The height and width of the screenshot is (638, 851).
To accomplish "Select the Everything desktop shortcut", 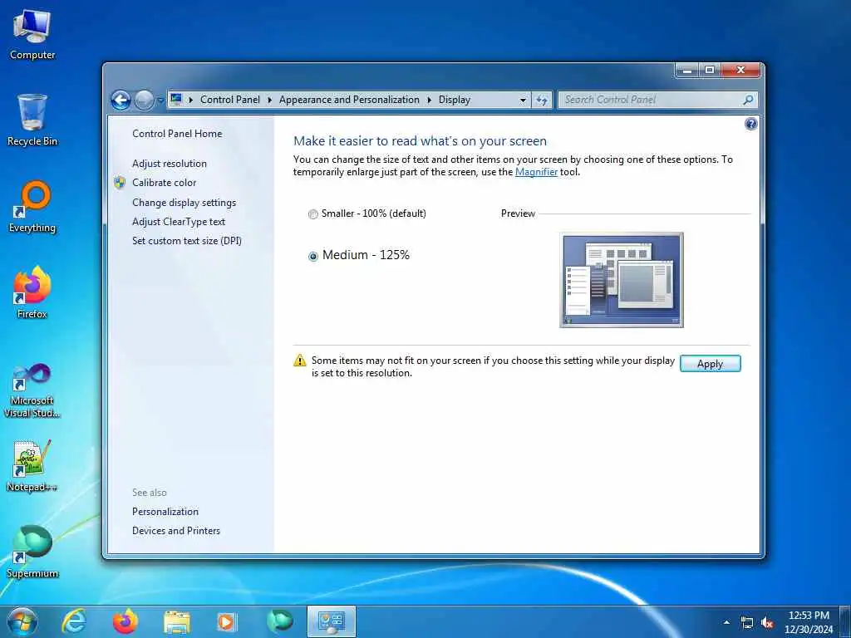I will tap(32, 207).
